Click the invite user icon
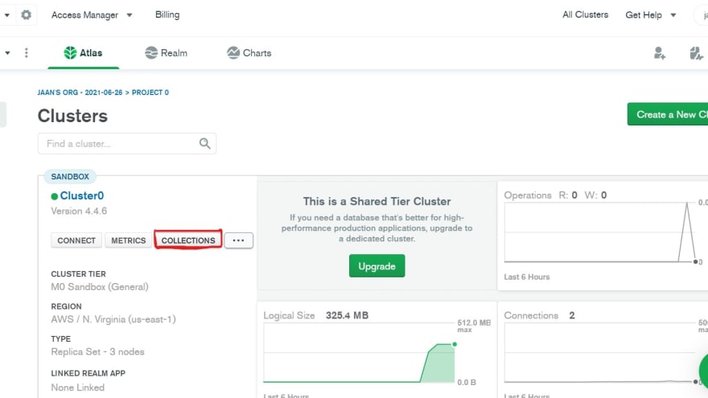The height and width of the screenshot is (398, 708). tap(659, 53)
